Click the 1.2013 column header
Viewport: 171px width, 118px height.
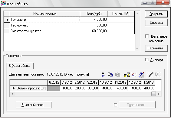[148, 82]
